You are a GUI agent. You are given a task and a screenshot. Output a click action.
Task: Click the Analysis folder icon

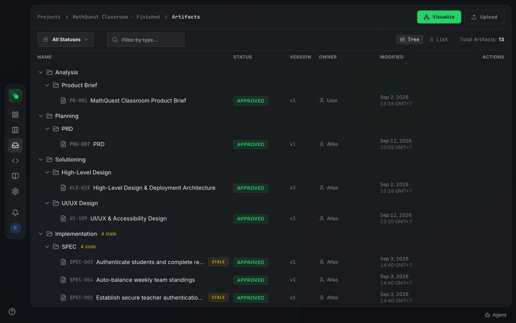coord(49,72)
